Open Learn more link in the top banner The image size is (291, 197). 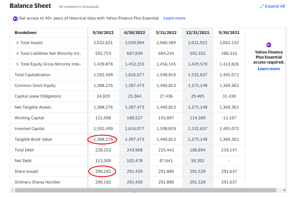174,18
